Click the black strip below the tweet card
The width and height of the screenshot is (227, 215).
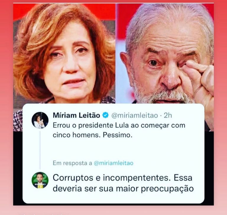coord(113,204)
